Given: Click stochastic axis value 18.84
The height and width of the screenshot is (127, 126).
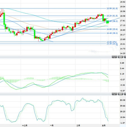Looking at the screenshot, I should coord(123,117).
